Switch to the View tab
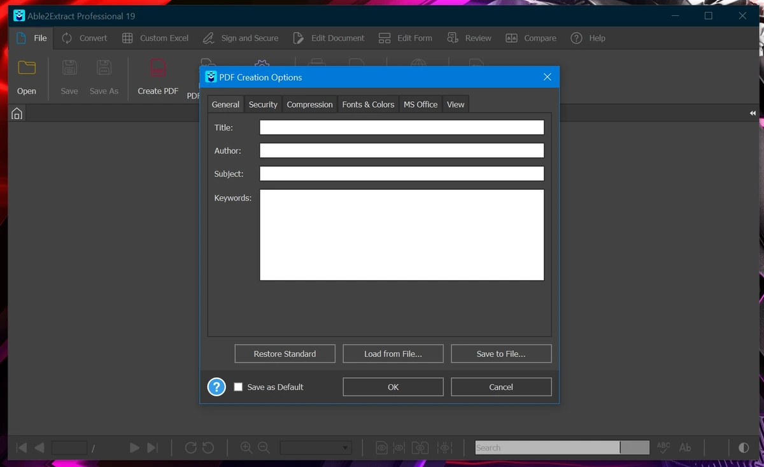The width and height of the screenshot is (764, 467). [x=455, y=104]
